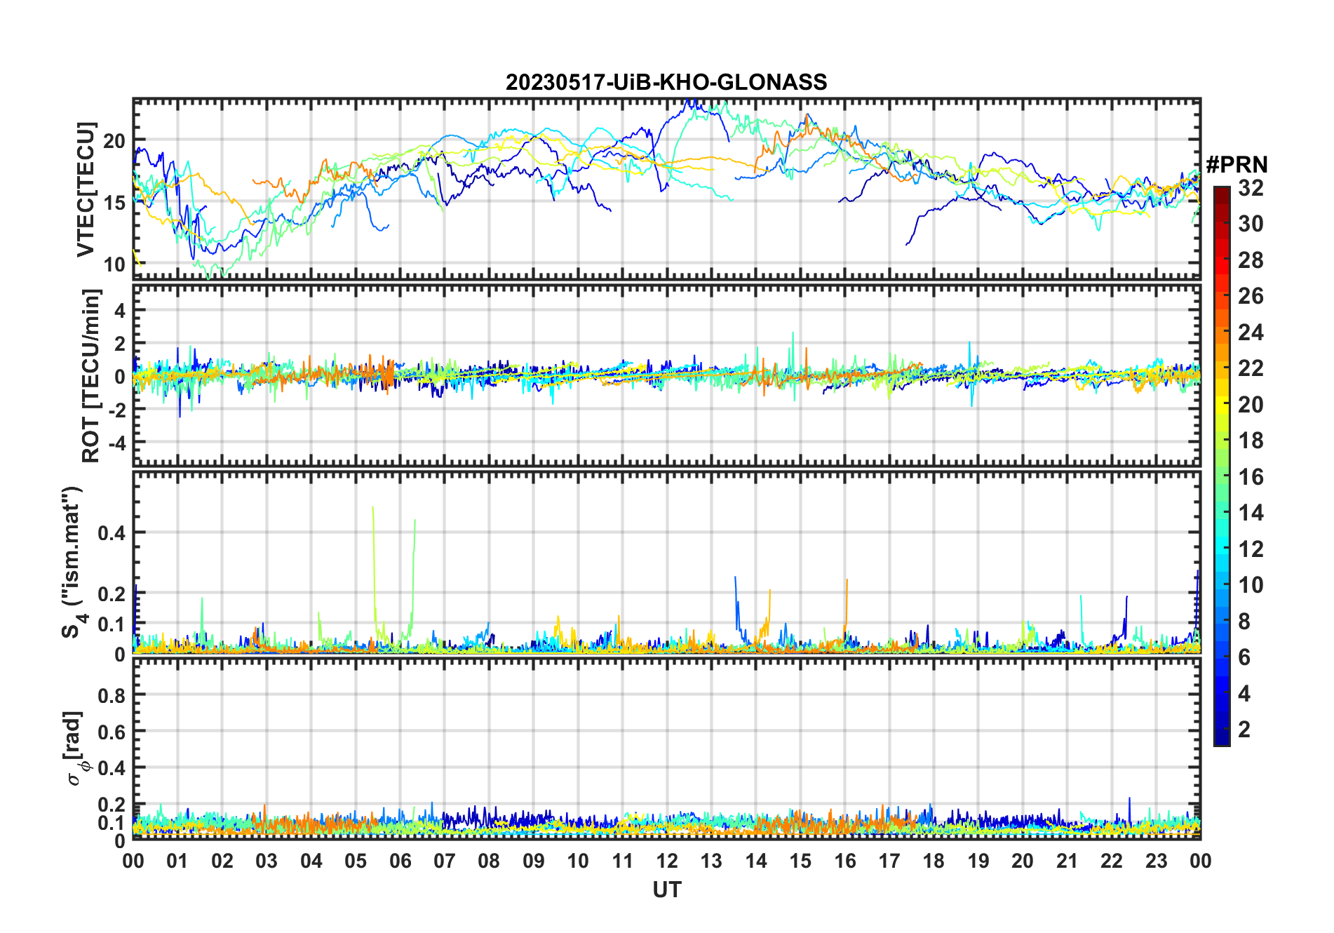Viewport: 1334px width, 933px height.
Task: Click UT axis tick label "21"
Action: click(x=1067, y=861)
